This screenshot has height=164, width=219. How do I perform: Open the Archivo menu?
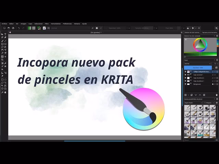[x=4, y=24]
